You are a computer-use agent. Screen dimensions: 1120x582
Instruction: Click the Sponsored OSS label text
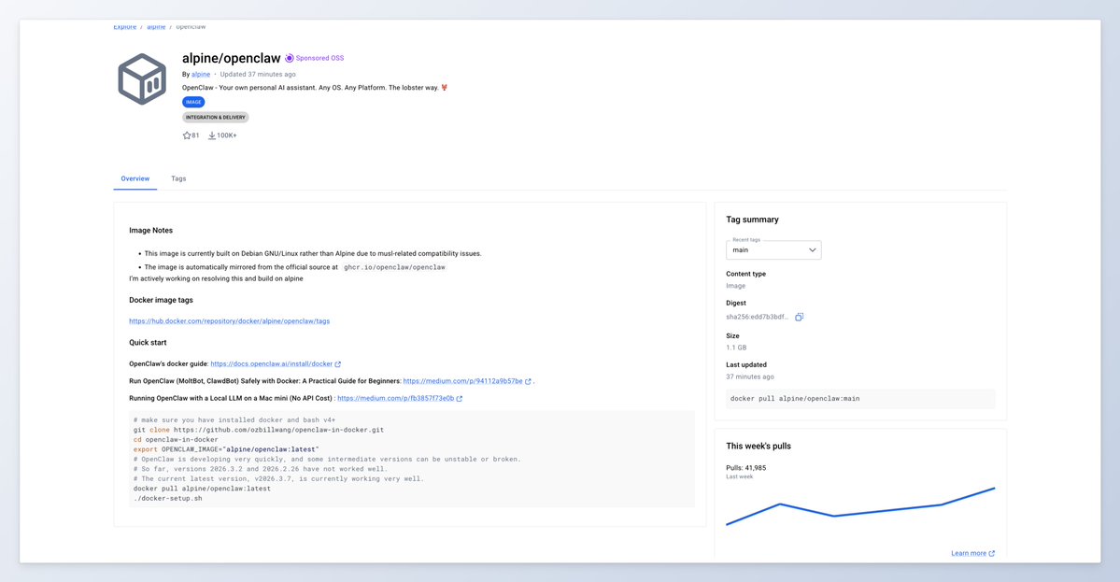click(320, 59)
